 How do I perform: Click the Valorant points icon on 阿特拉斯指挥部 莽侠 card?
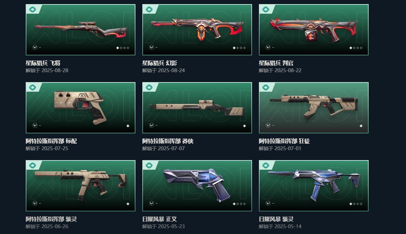[152, 125]
